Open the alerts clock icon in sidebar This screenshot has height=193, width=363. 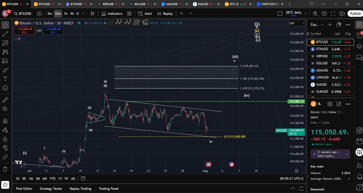point(359,35)
